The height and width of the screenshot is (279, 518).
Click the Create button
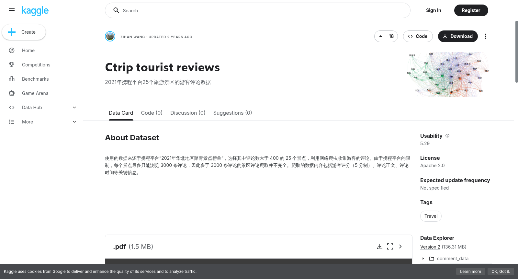24,32
